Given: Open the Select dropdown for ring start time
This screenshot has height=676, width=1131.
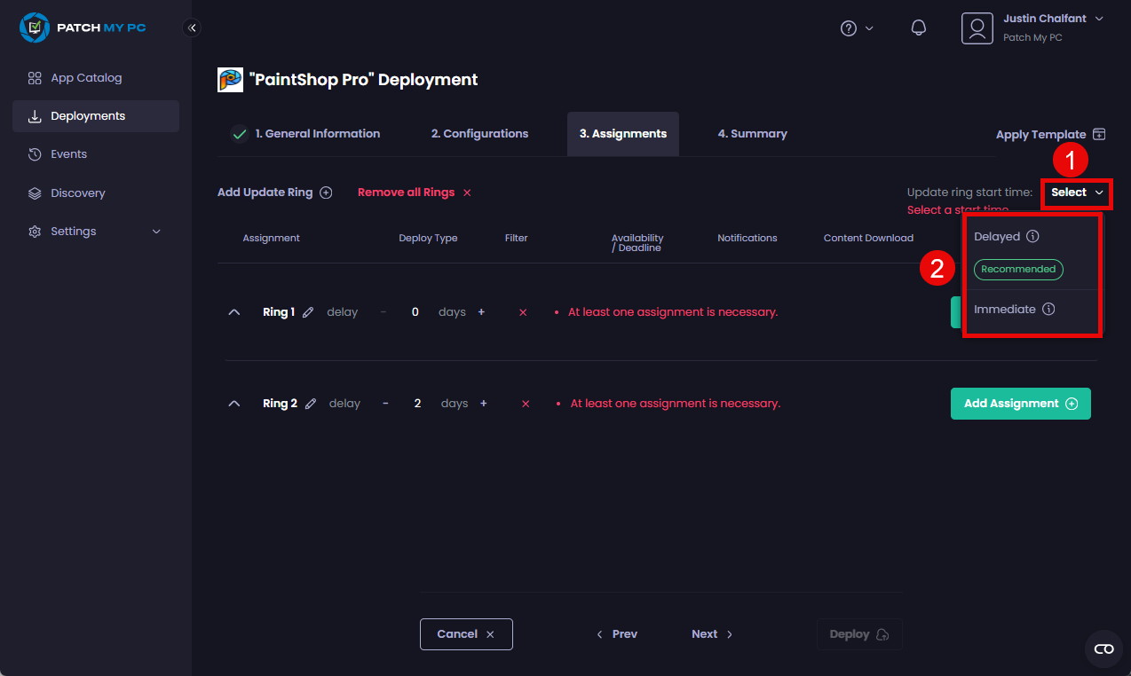Looking at the screenshot, I should 1076,193.
